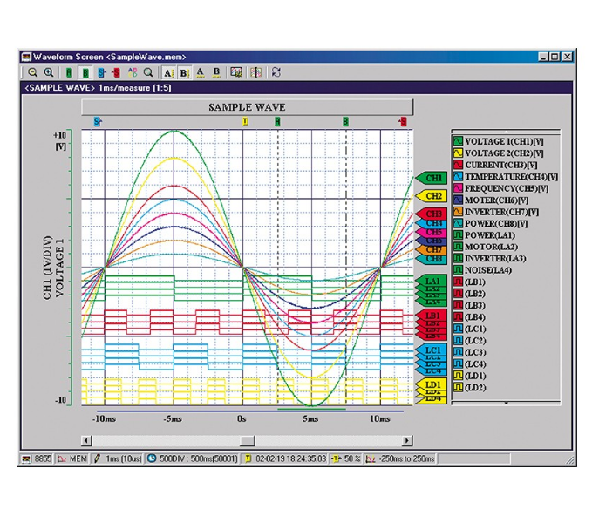Image resolution: width=599 pixels, height=516 pixels.
Task: Click the horizontal scrollbar thumb
Action: 248,440
